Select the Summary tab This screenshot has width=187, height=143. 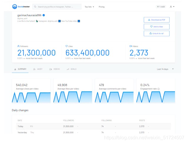click(20, 69)
